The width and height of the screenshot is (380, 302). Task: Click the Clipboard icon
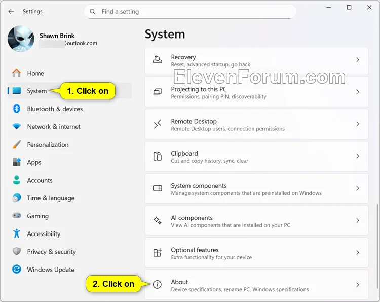[x=157, y=156]
